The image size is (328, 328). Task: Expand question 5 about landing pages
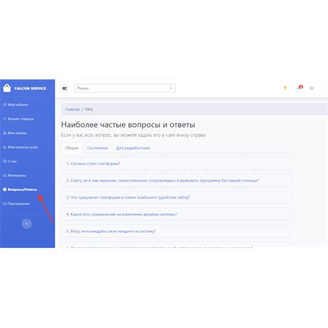(176, 231)
